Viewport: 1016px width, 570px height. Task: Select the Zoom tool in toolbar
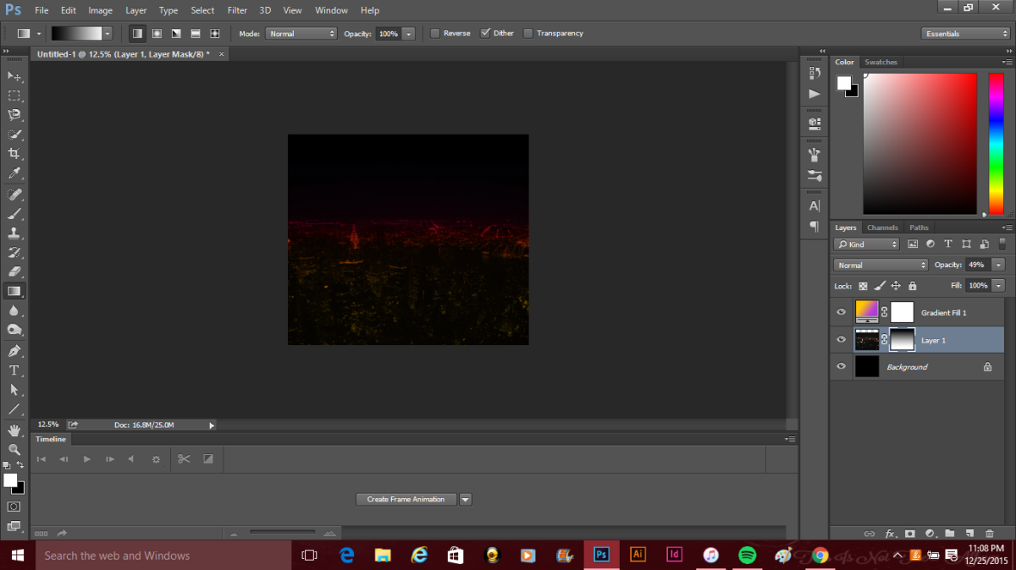pos(14,449)
